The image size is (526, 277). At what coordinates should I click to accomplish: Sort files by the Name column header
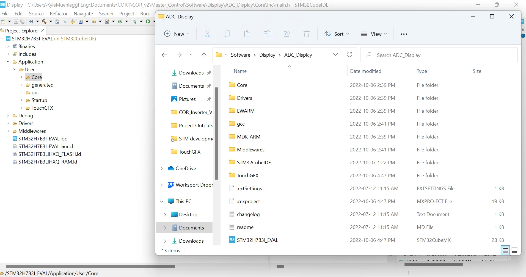(x=240, y=71)
